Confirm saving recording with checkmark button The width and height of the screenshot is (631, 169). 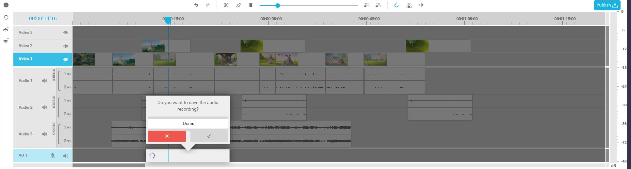tap(209, 136)
